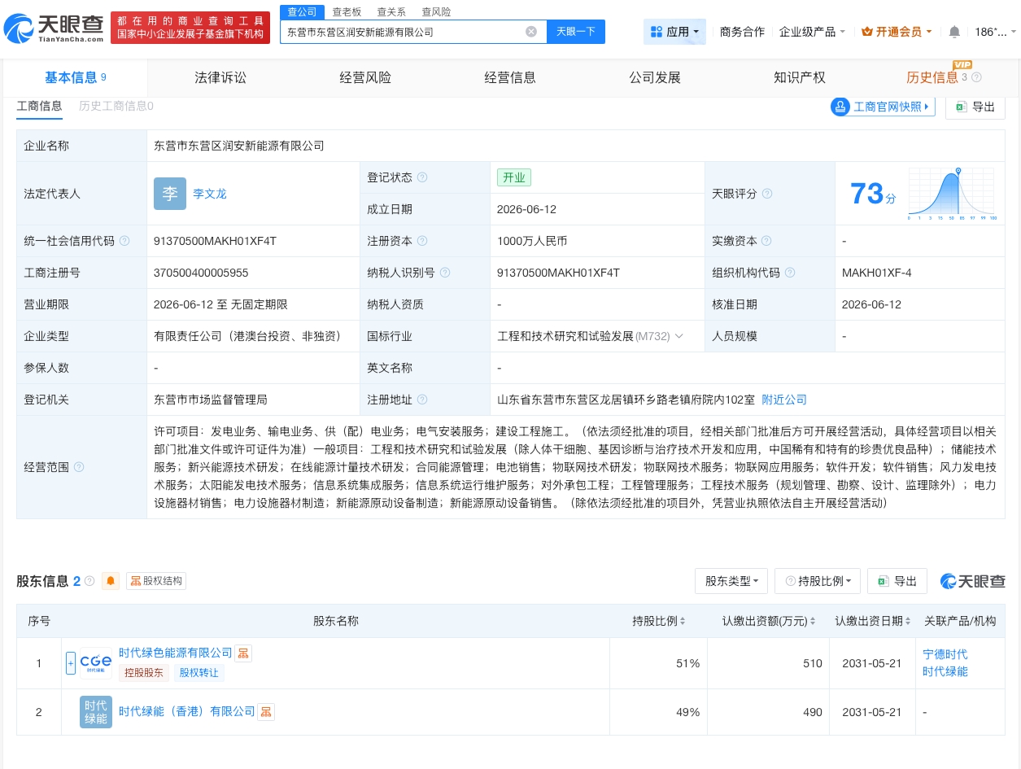Open the 应用 dropdown menu
This screenshot has width=1021, height=769.
point(675,32)
